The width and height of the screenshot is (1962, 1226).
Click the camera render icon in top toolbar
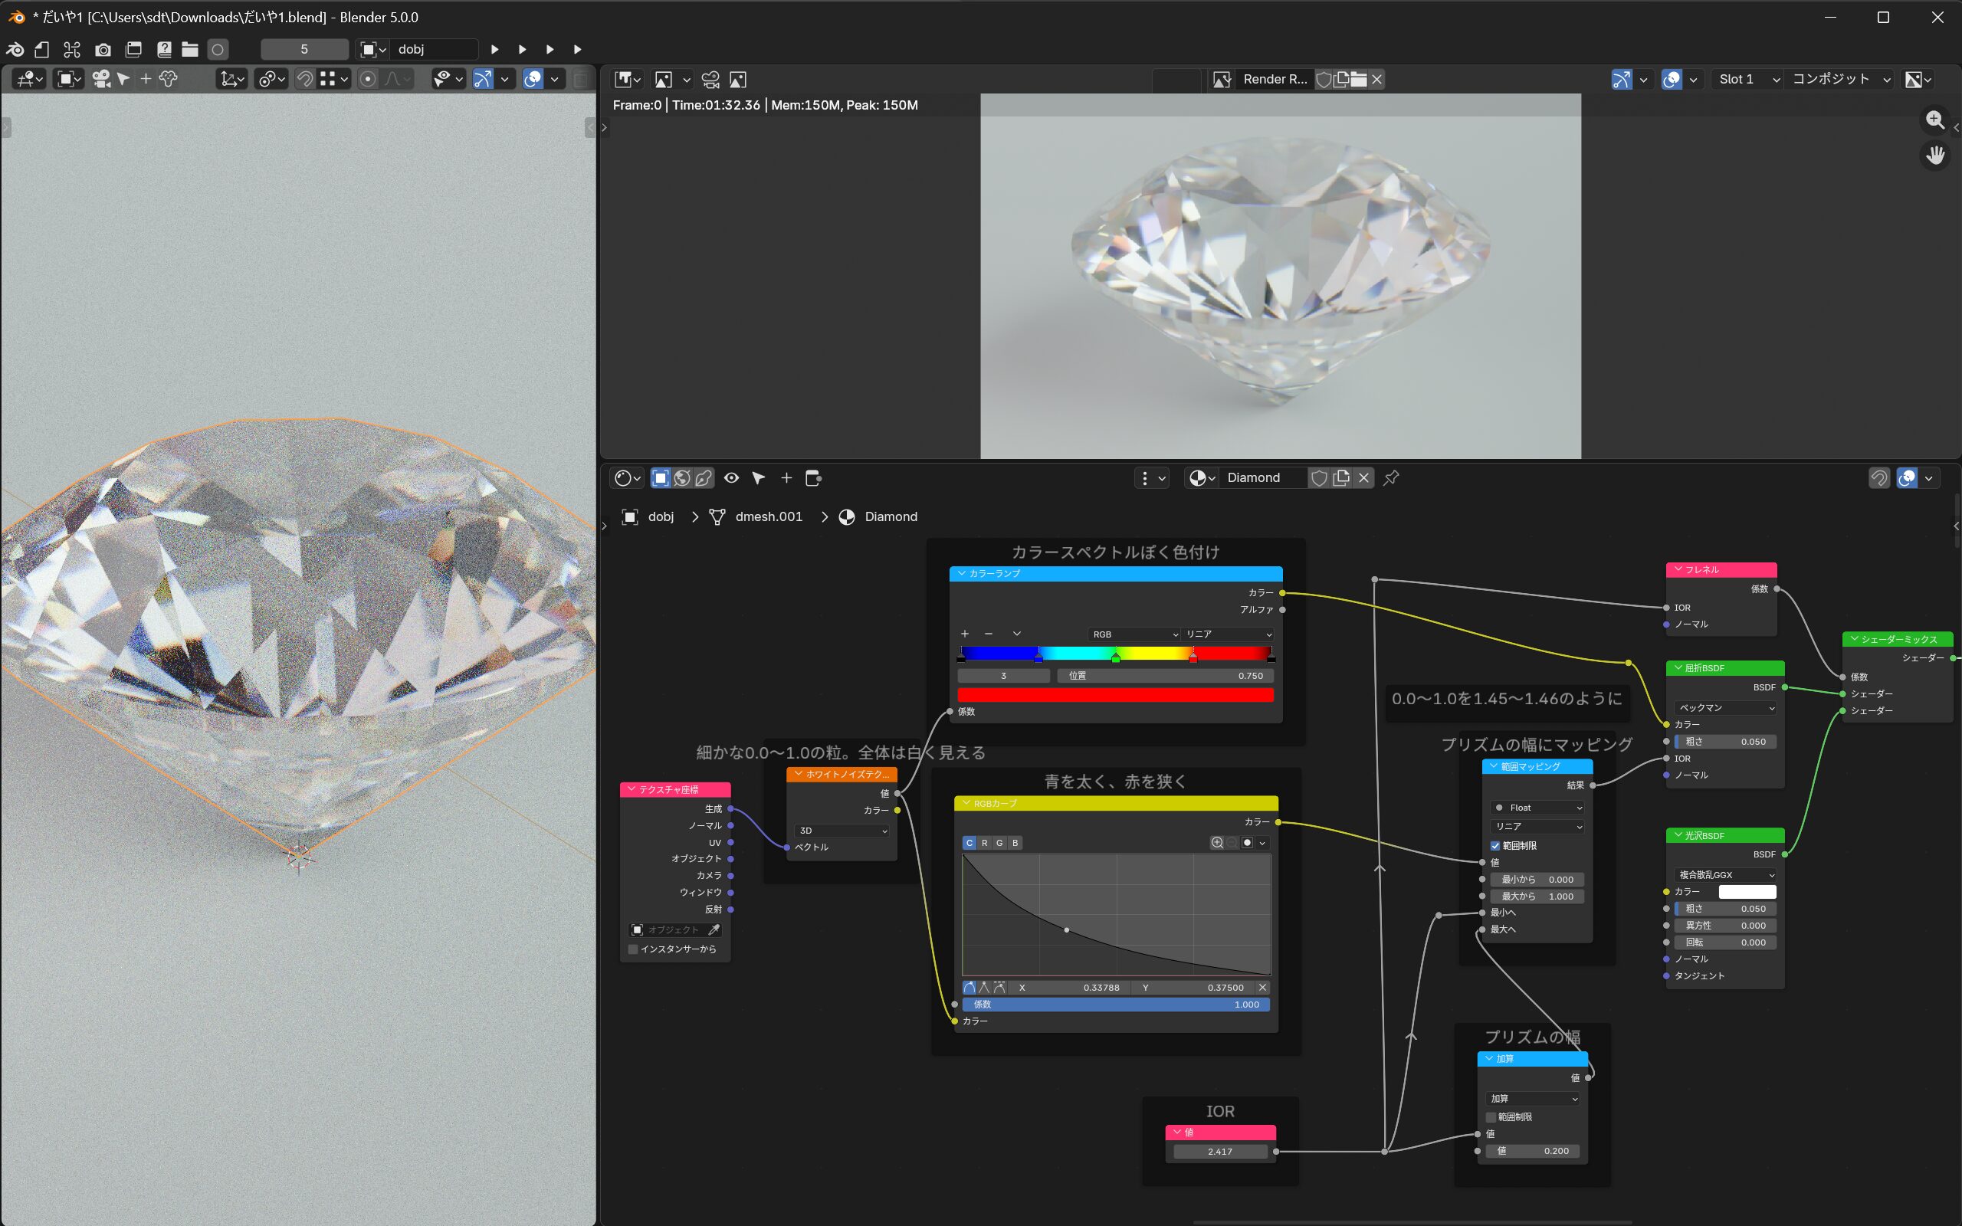[x=103, y=50]
